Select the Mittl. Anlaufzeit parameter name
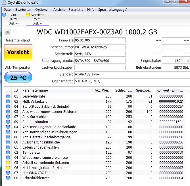 [35, 101]
